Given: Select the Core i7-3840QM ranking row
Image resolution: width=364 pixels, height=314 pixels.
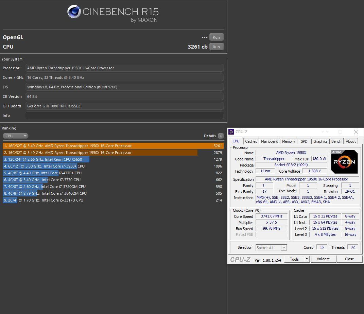Looking at the screenshot, I should coord(113,193).
